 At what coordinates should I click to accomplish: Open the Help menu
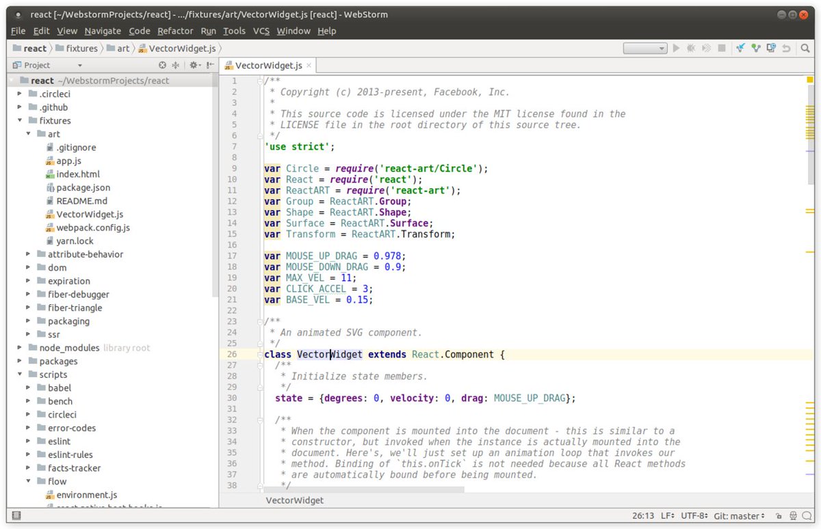point(326,31)
